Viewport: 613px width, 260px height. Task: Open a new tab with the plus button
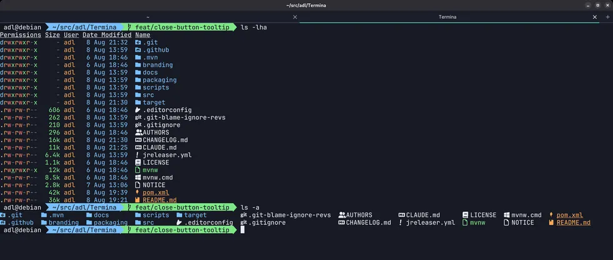[607, 17]
